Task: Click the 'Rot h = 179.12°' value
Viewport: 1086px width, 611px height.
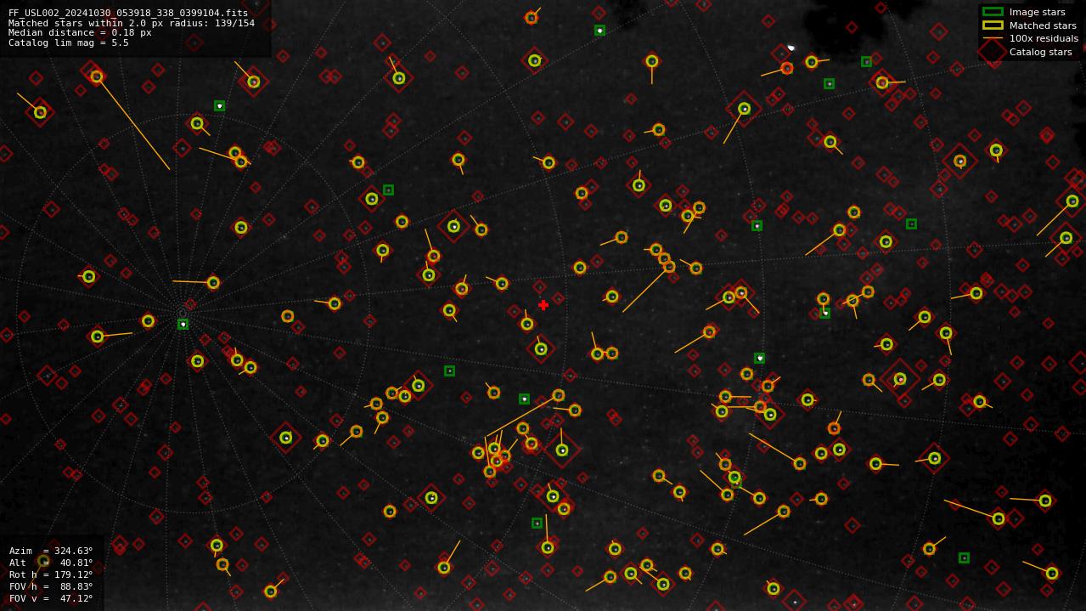Action: pos(51,574)
